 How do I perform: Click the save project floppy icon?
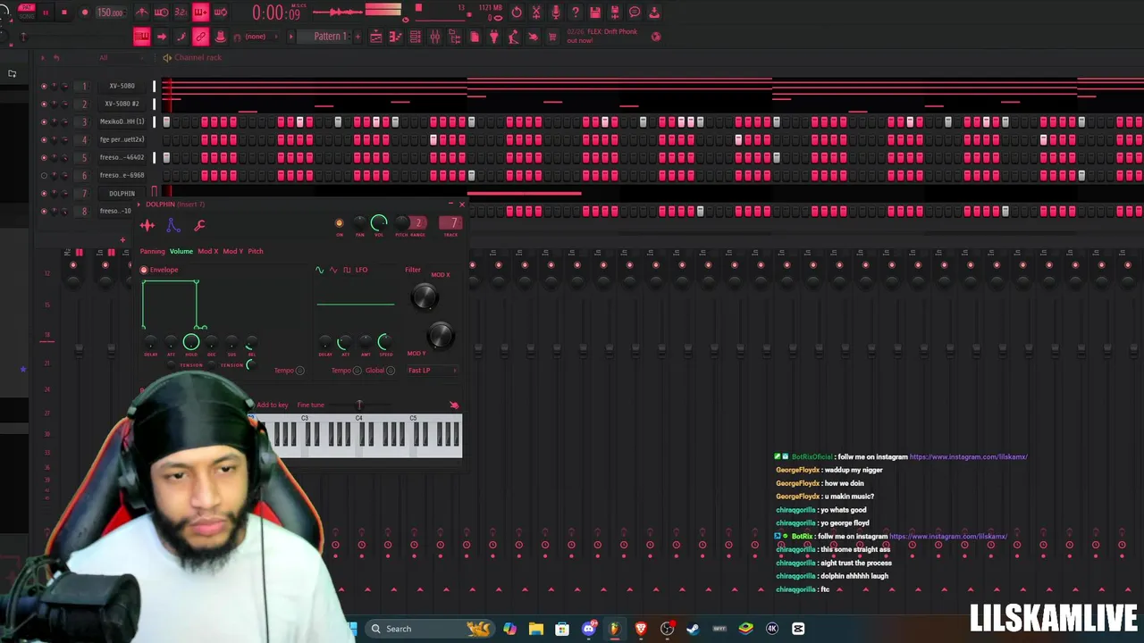coord(594,13)
